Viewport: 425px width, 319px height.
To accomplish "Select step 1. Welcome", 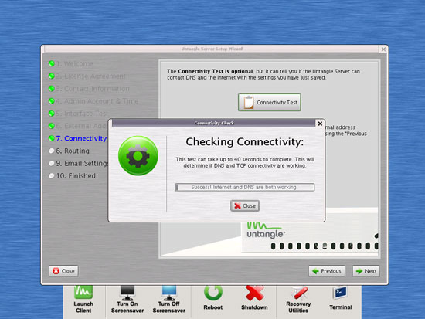I will 71,63.
